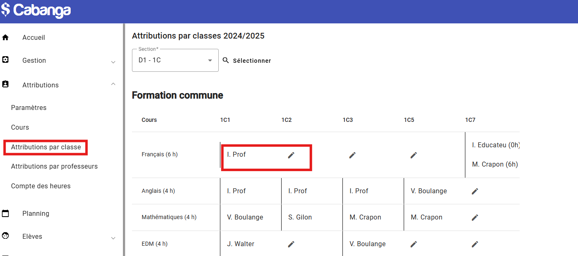Open the Paramètres submenu item
Image resolution: width=578 pixels, height=256 pixels.
click(x=29, y=108)
